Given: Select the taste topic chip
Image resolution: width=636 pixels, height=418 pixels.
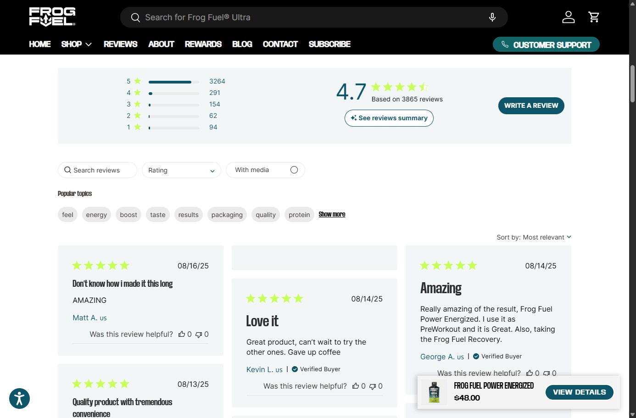Looking at the screenshot, I should coord(157,215).
